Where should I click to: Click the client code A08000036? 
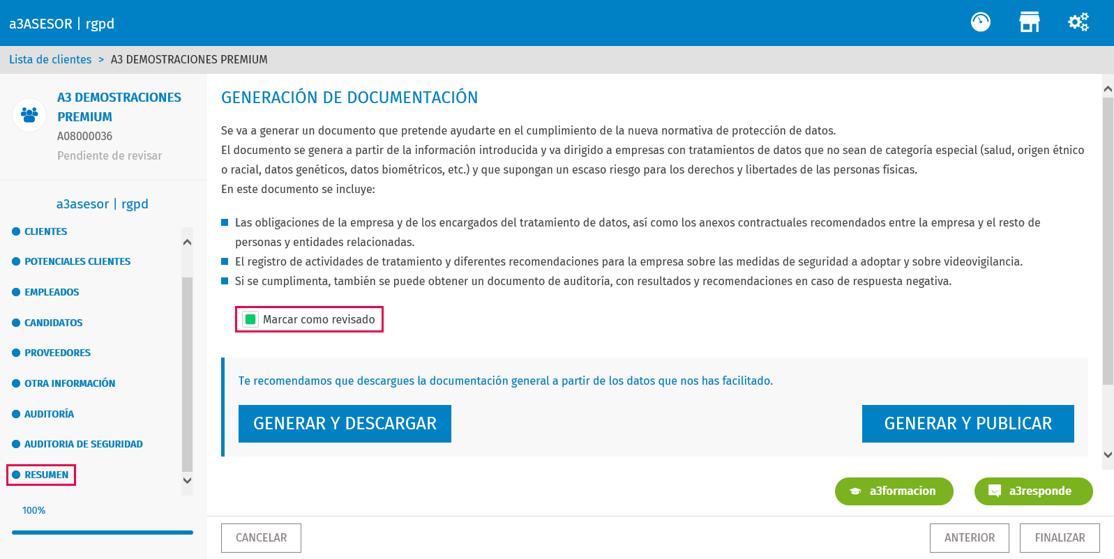84,136
